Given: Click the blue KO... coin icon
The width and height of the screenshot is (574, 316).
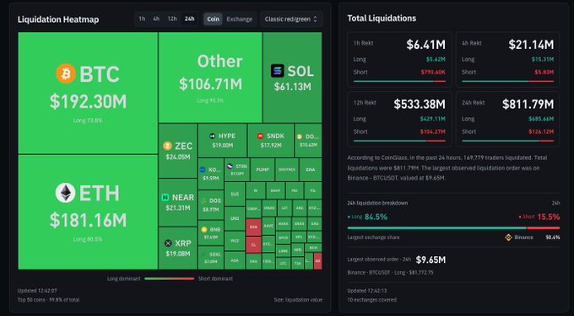Looking at the screenshot, I should click(203, 169).
